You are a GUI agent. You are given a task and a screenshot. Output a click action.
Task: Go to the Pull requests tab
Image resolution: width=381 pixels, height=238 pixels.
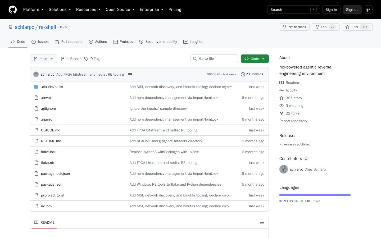(x=69, y=42)
